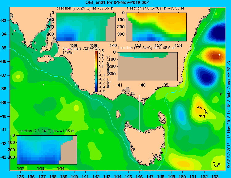Click the 139 label under the lat=-37.65 inset
This screenshot has width=231, height=178.
(94, 45)
